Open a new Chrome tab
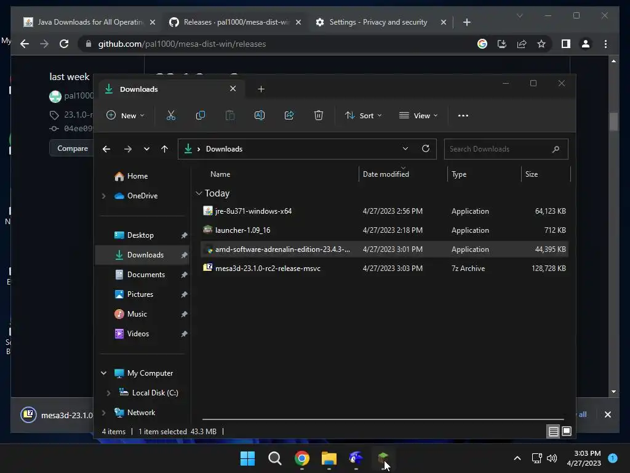This screenshot has width=630, height=473. click(x=466, y=22)
